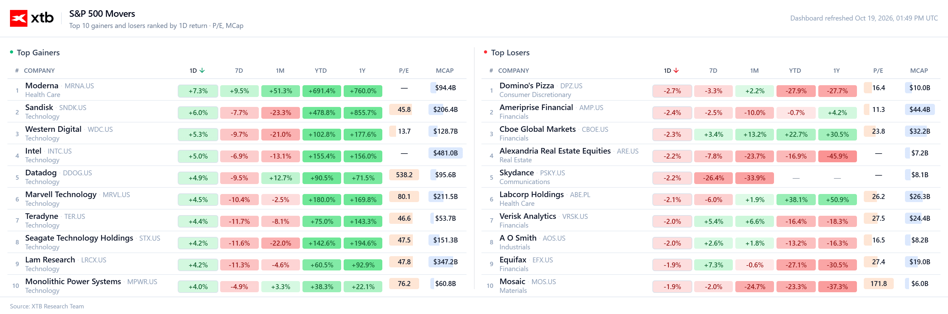
Task: Click the Top Gainers section heading
Action: (38, 53)
